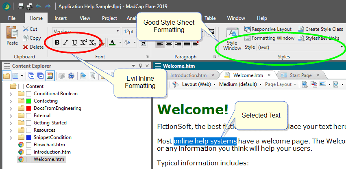Switch to the Start Page tab
This screenshot has height=169, width=346.
300,75
